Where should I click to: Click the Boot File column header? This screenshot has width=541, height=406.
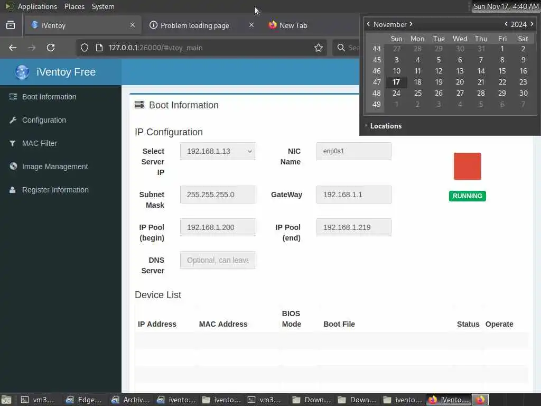tap(339, 324)
